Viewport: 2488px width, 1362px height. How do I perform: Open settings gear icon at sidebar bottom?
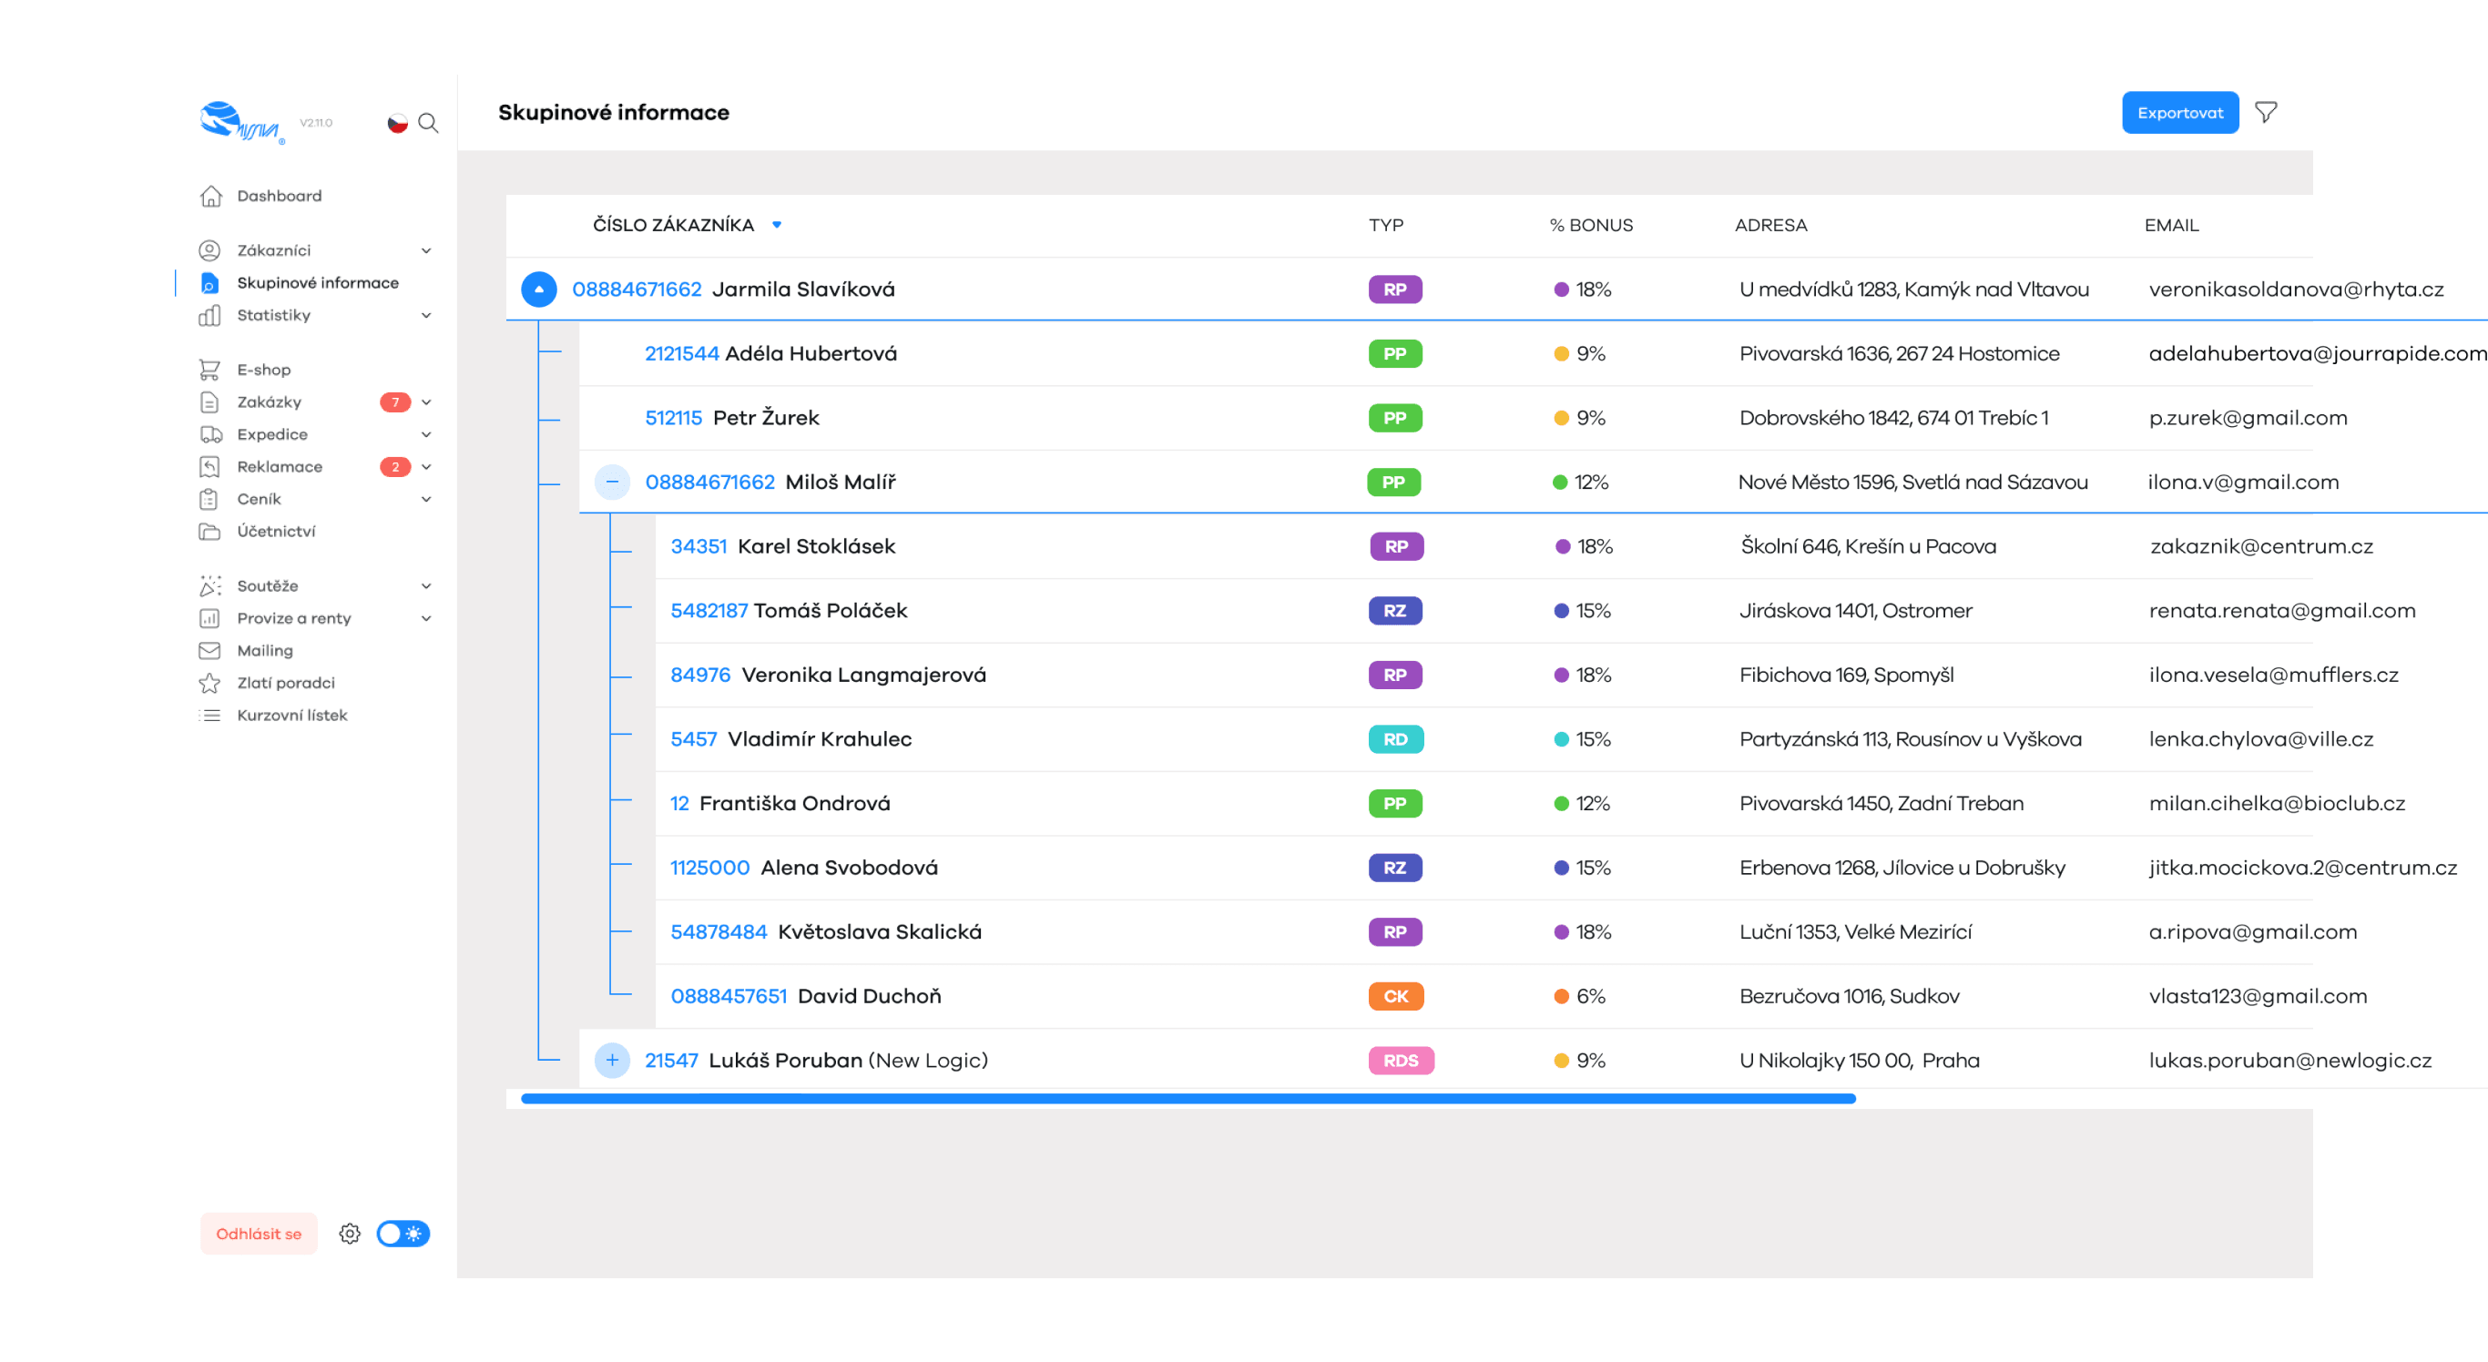350,1234
